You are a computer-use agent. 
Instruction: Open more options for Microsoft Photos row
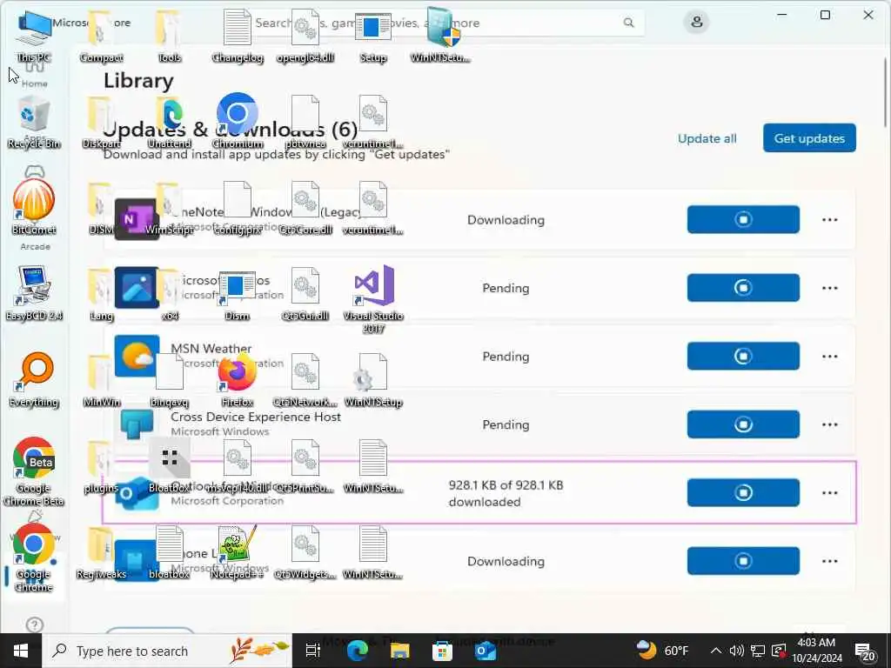pyautogui.click(x=829, y=288)
